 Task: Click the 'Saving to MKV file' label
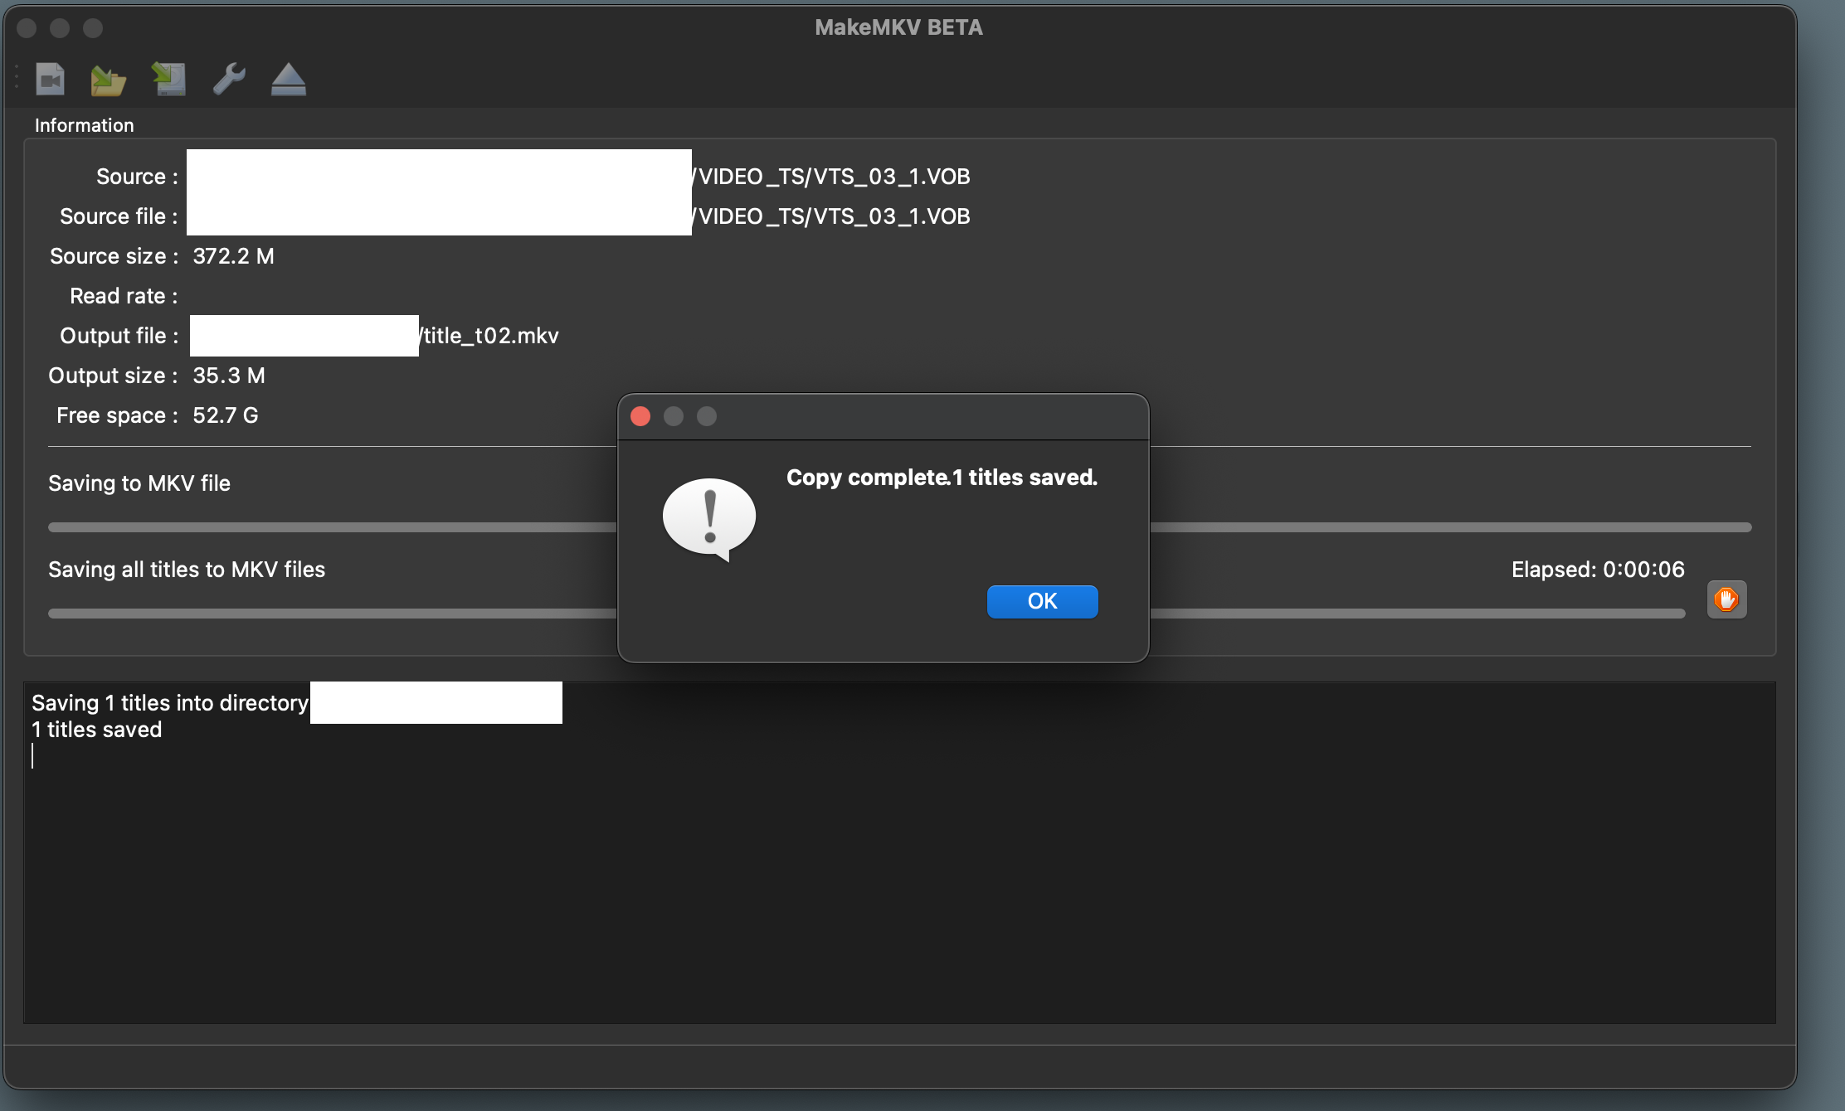point(139,483)
